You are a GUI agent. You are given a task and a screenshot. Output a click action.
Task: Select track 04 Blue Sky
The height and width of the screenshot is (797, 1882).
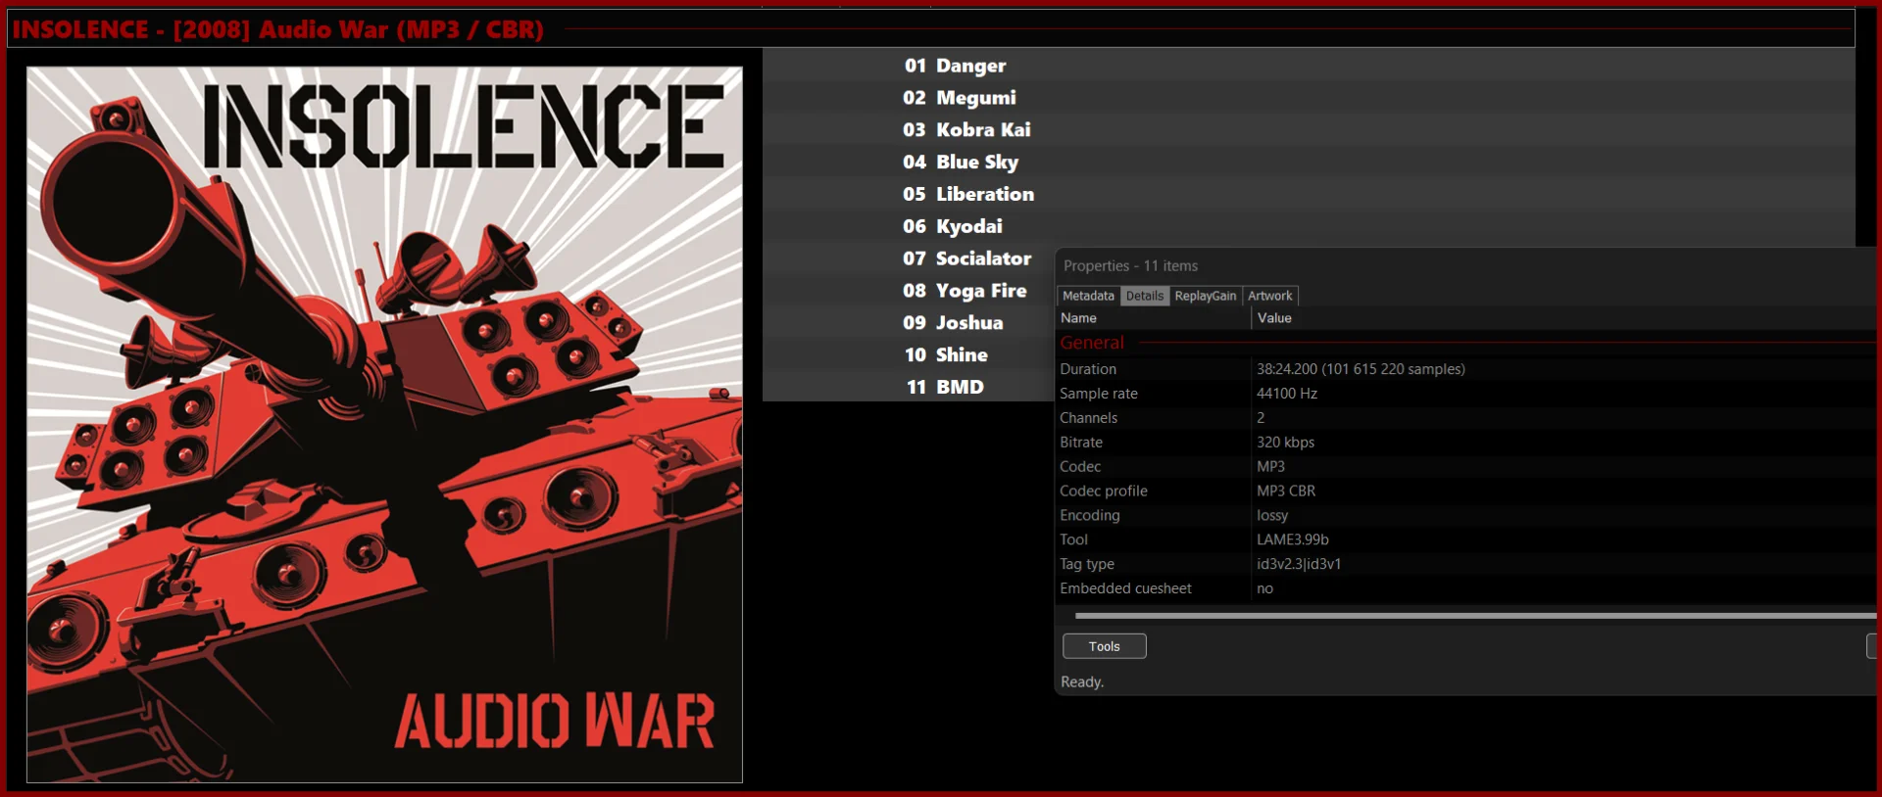pyautogui.click(x=1309, y=162)
